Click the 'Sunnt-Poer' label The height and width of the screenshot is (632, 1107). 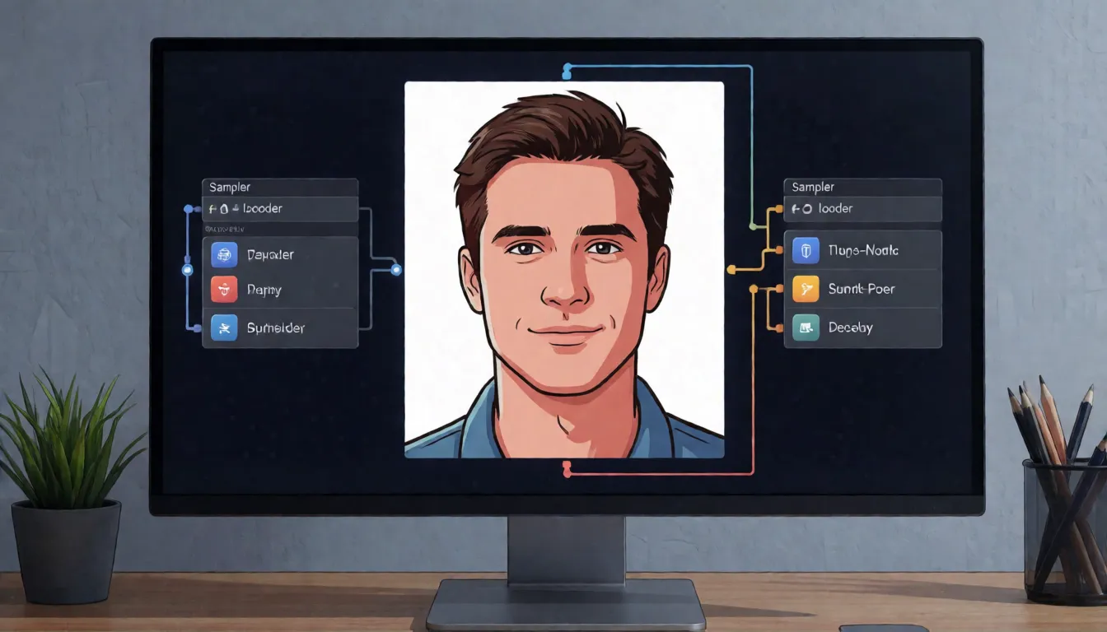click(862, 289)
